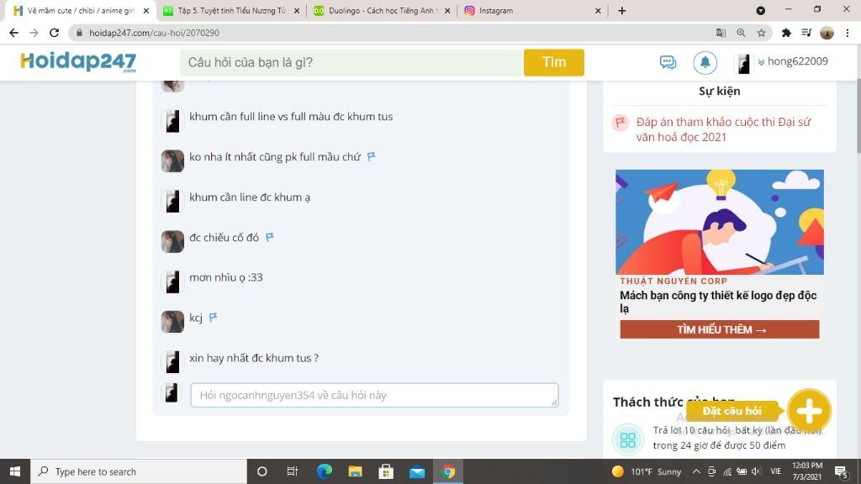Switch to the 'Tập 5. Tuyệt tình Tiểu Nương Tử' tab
This screenshot has height=484, width=861.
click(x=230, y=10)
